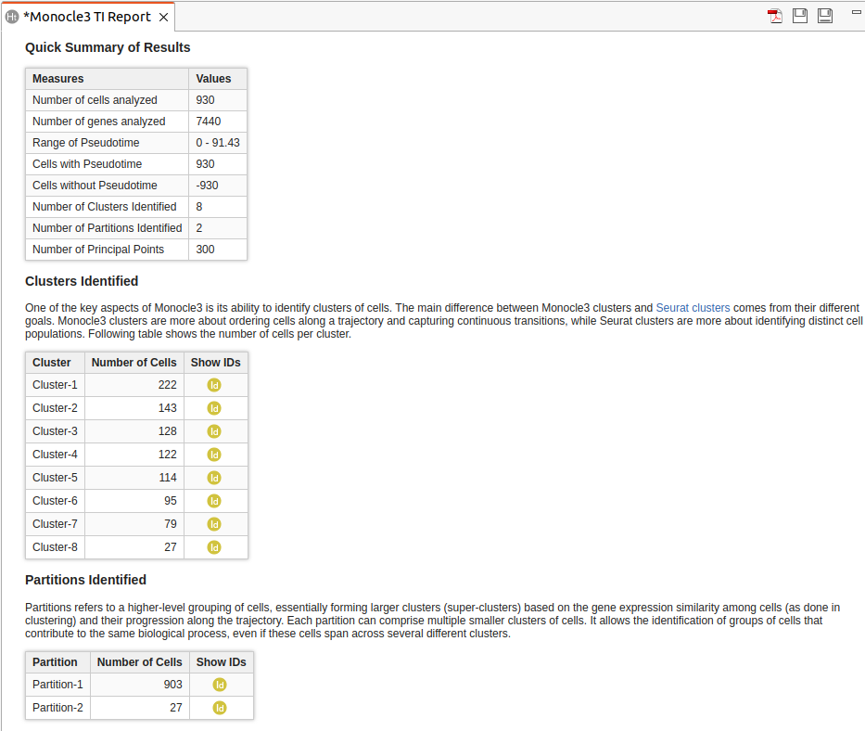Viewport: 865px width, 731px height.
Task: Show cell IDs for Cluster-8
Action: pos(214,547)
